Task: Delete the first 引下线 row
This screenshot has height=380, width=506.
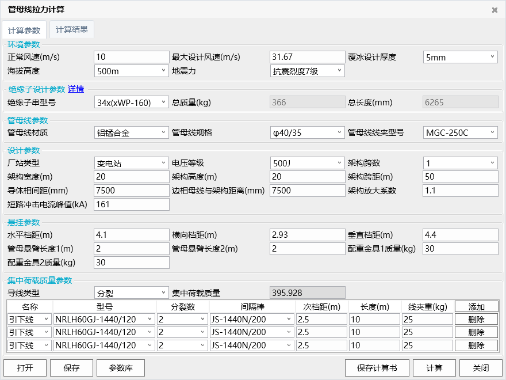Action: tap(476, 319)
